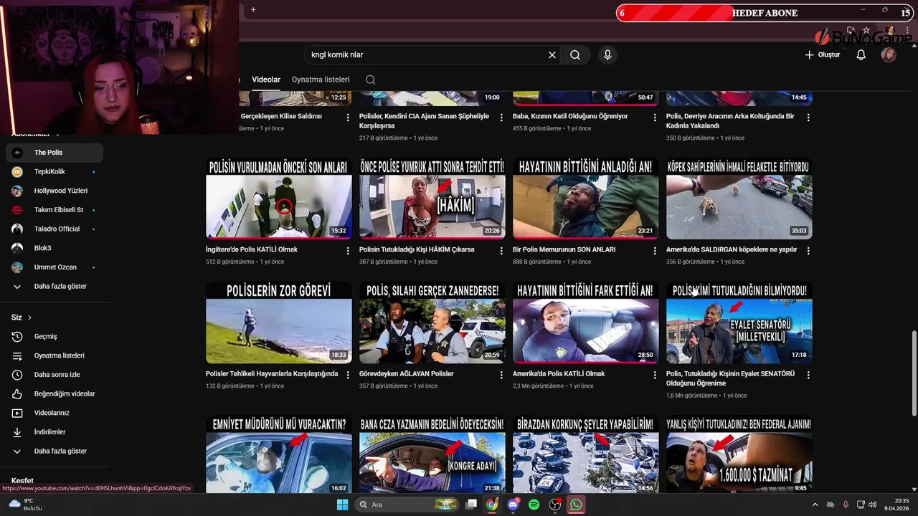Open Spotify from the taskbar

click(x=534, y=505)
